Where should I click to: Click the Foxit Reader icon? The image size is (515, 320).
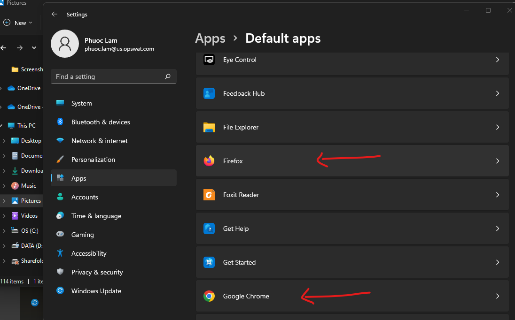coord(209,195)
